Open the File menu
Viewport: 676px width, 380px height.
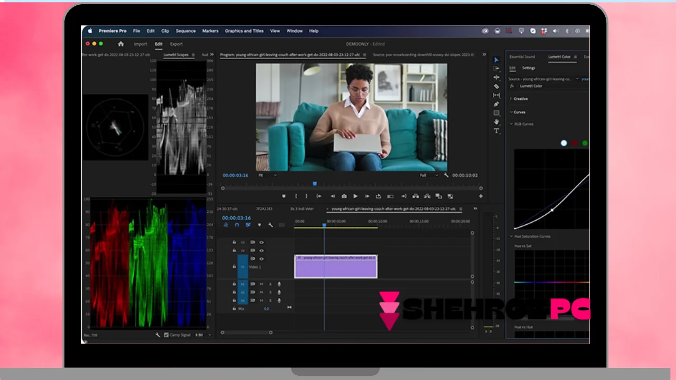coord(136,31)
